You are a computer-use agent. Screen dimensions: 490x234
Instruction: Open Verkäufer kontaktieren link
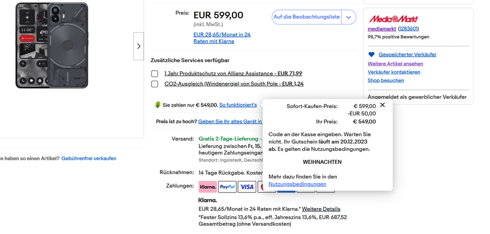pos(394,72)
